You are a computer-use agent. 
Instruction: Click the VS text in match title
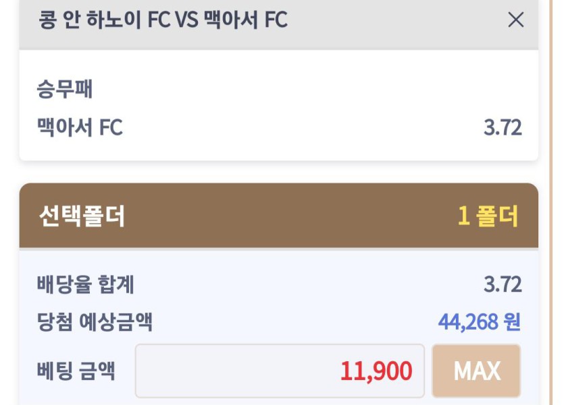[x=186, y=20]
